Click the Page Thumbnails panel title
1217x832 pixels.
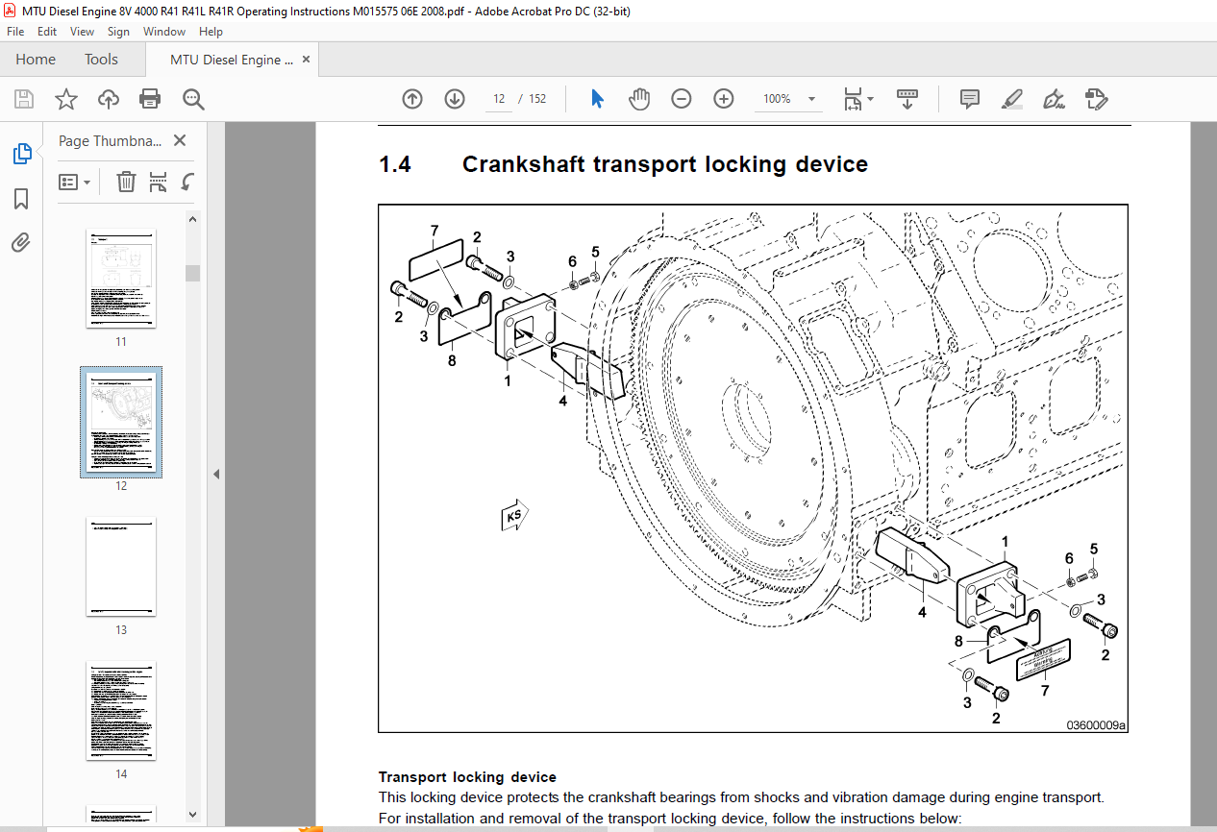tap(111, 140)
